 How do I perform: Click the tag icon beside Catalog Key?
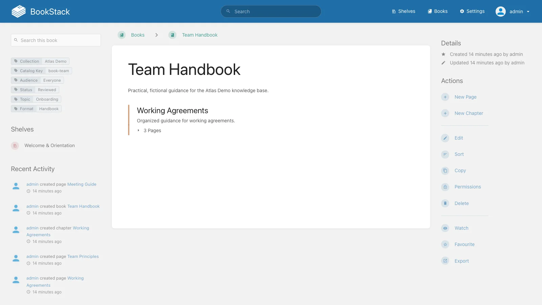(x=16, y=70)
